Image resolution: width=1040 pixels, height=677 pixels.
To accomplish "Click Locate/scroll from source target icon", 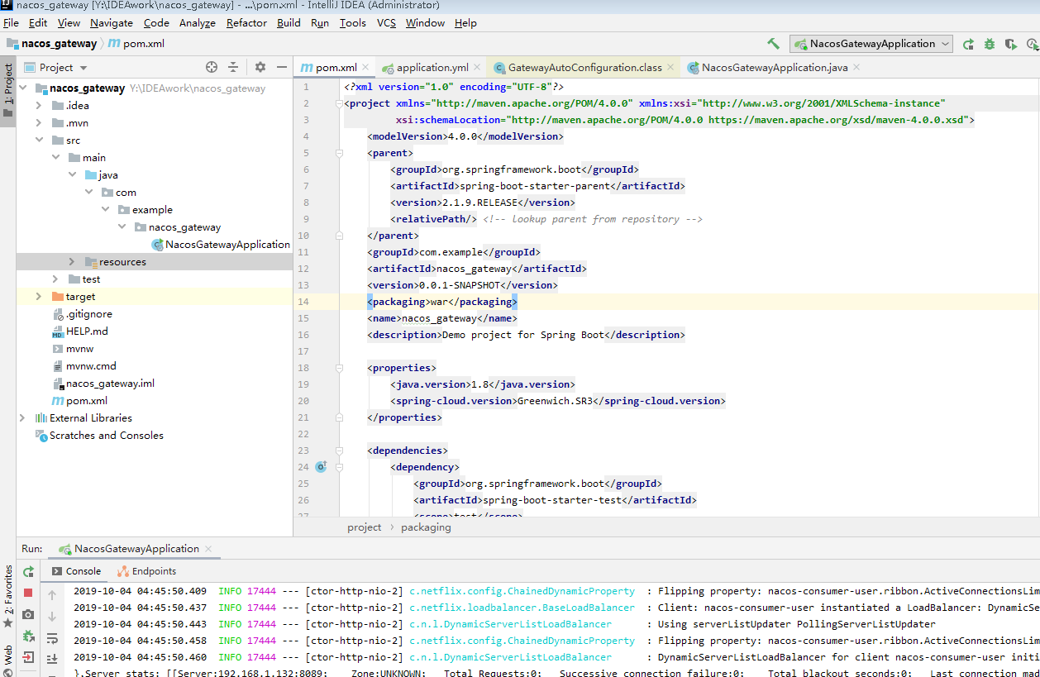I will click(212, 67).
